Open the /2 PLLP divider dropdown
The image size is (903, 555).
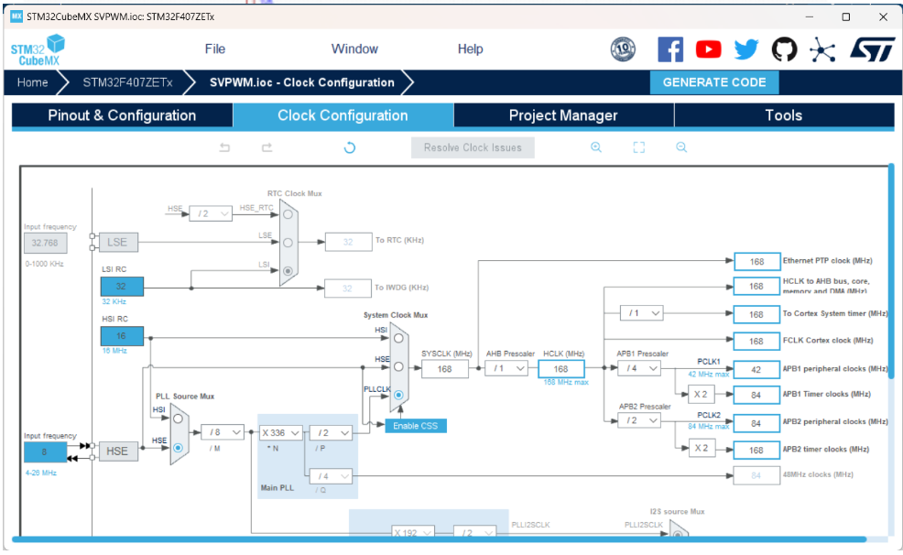[331, 432]
